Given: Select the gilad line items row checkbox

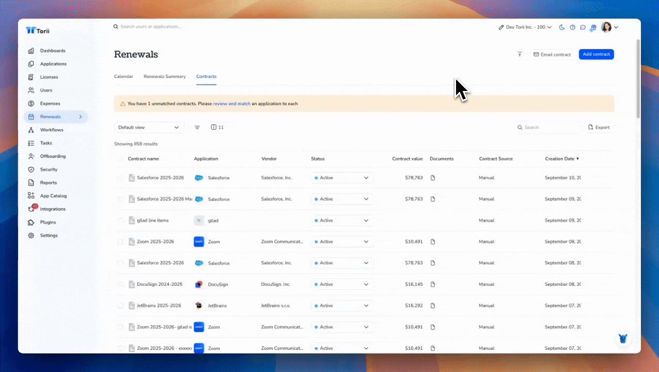Looking at the screenshot, I should coord(120,221).
